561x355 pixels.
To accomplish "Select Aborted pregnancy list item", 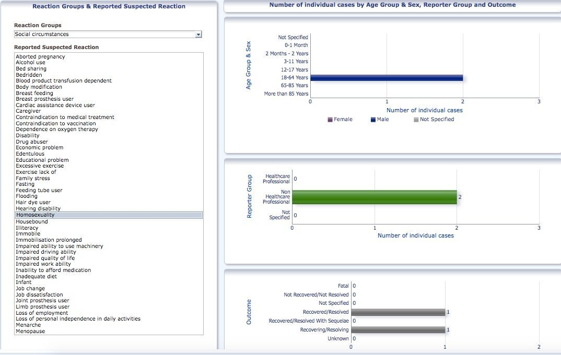I will (40, 56).
